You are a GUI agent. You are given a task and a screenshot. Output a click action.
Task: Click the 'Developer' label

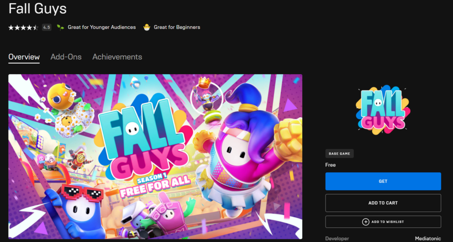point(337,238)
